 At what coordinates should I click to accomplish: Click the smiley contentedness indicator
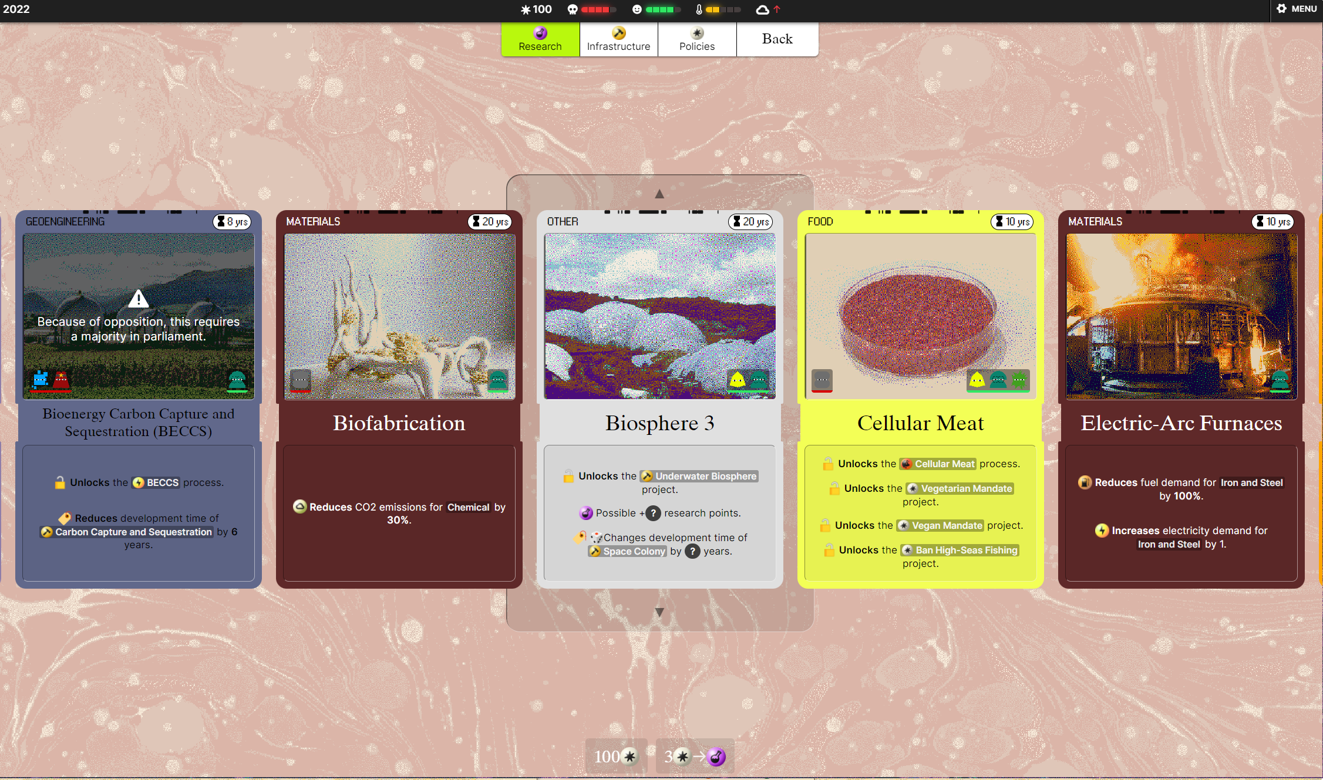pos(637,9)
